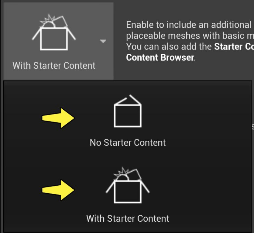254x233 pixels.
Task: Collapse the dropdown via the small triangle arrow
Action: (103, 41)
